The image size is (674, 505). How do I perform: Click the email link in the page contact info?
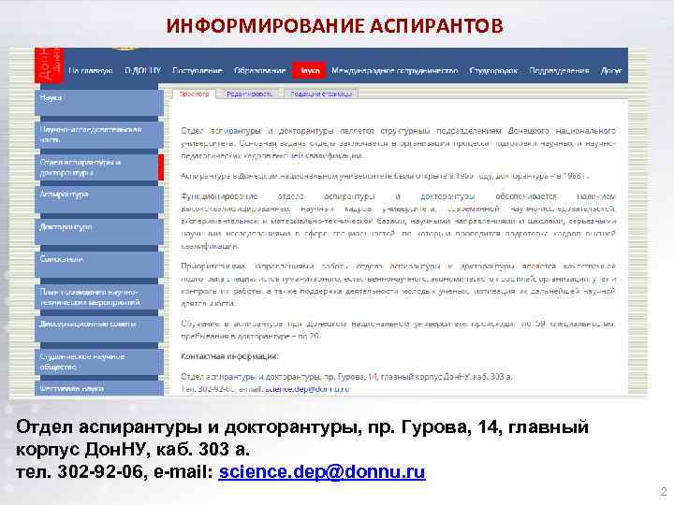pos(307,389)
